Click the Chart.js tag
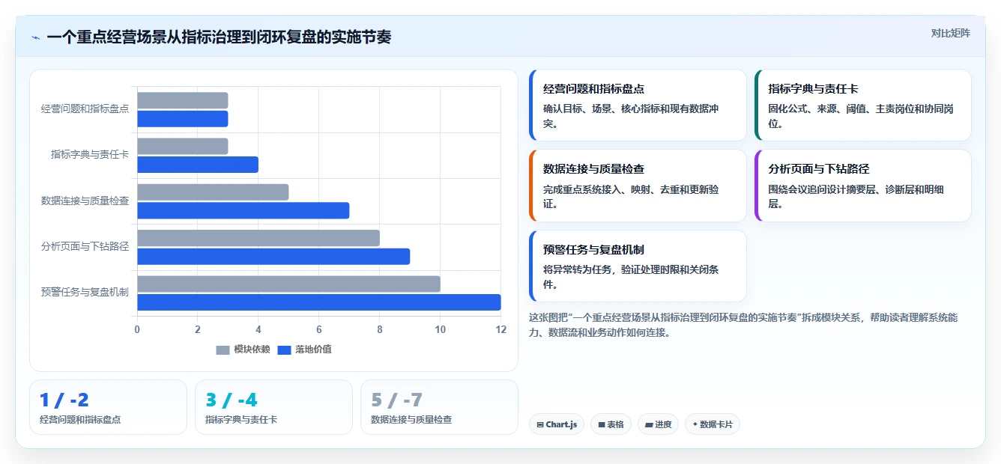This screenshot has height=464, width=1001. coord(557,424)
